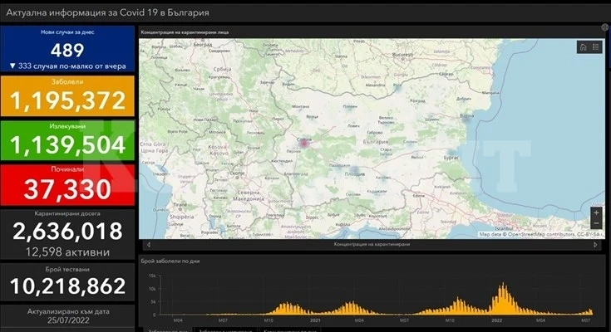
Task: Click the Брой тествани 10,218,862 panel
Action: click(x=67, y=282)
